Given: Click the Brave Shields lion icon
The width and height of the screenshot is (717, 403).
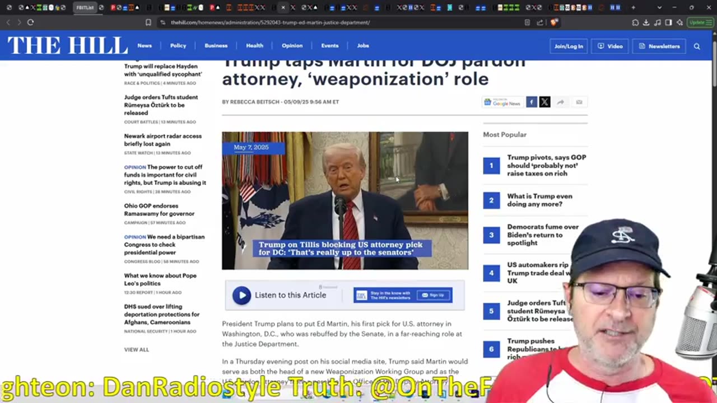Looking at the screenshot, I should pos(554,22).
